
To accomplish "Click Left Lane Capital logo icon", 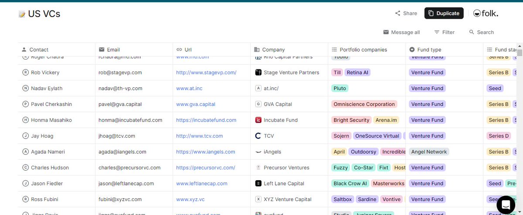I will coord(258,183).
